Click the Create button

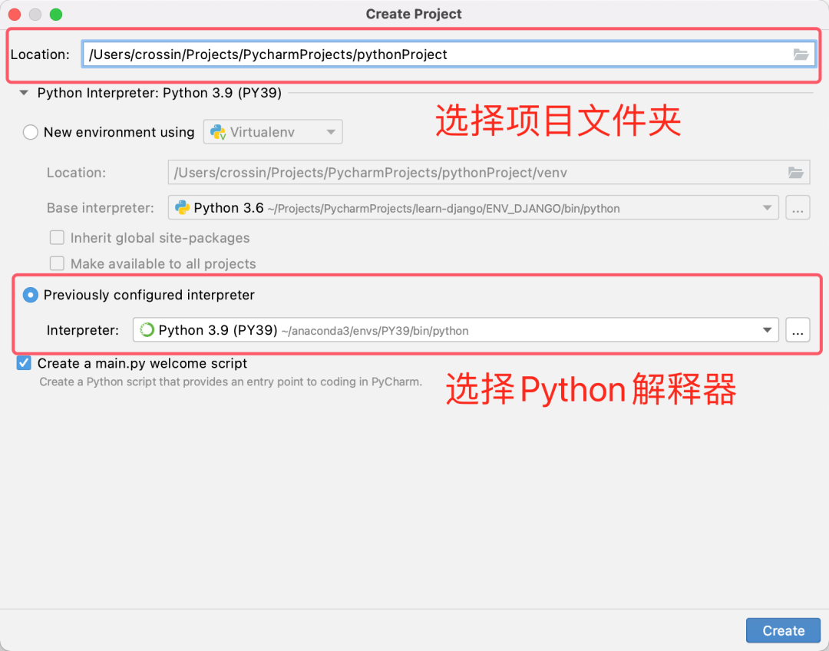(783, 630)
